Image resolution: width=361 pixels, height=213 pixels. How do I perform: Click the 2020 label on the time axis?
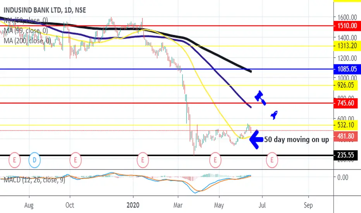click(x=133, y=205)
